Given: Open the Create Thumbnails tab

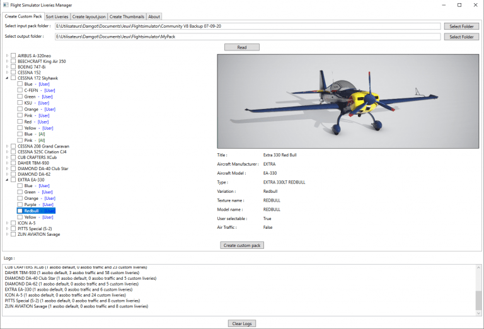Looking at the screenshot, I should click(127, 16).
